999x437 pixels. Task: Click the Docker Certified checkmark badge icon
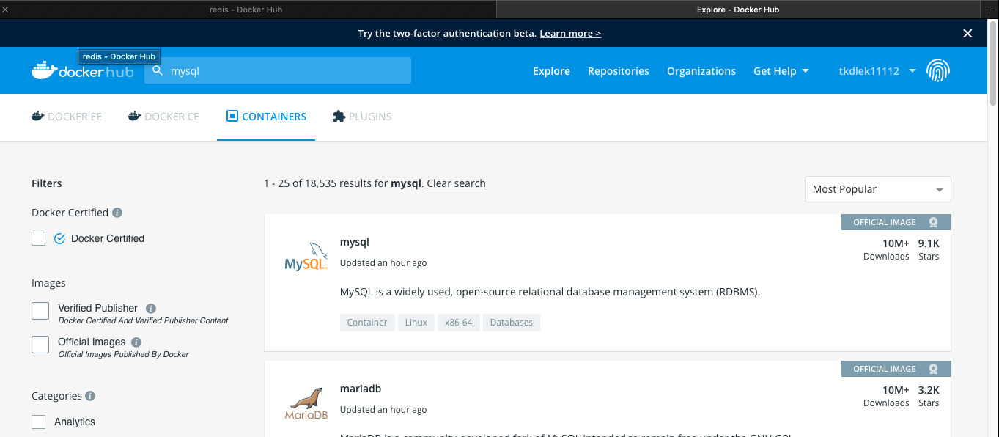(x=60, y=238)
